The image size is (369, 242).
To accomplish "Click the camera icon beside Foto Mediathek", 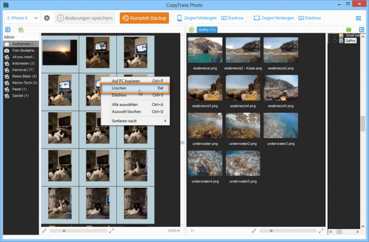I will coord(7,51).
